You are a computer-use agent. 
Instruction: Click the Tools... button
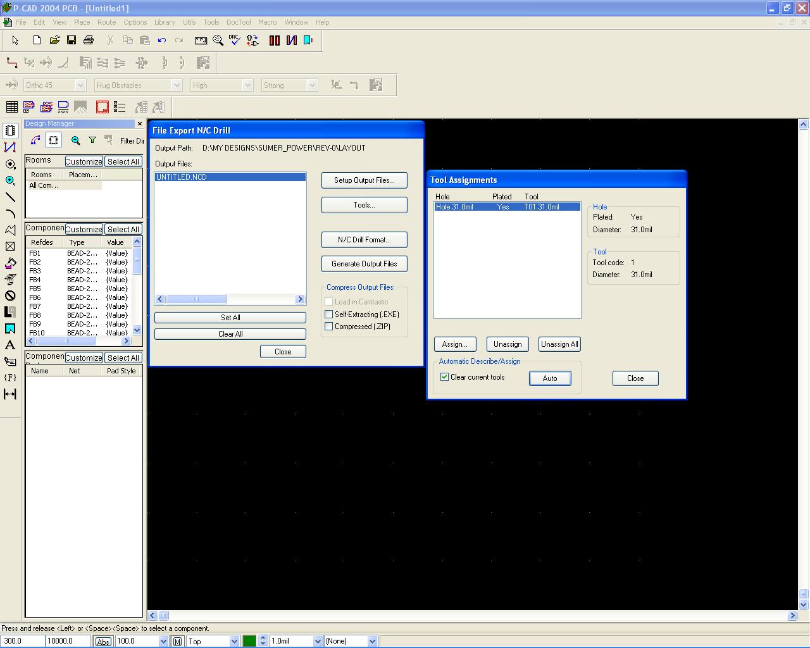click(364, 205)
